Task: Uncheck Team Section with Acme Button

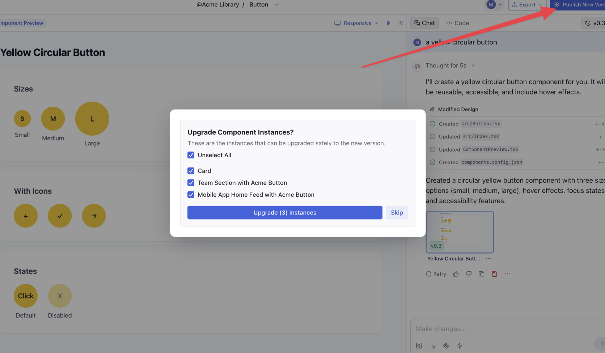Action: point(191,183)
